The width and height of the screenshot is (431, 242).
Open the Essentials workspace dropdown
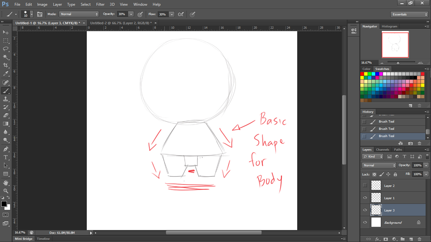point(409,14)
